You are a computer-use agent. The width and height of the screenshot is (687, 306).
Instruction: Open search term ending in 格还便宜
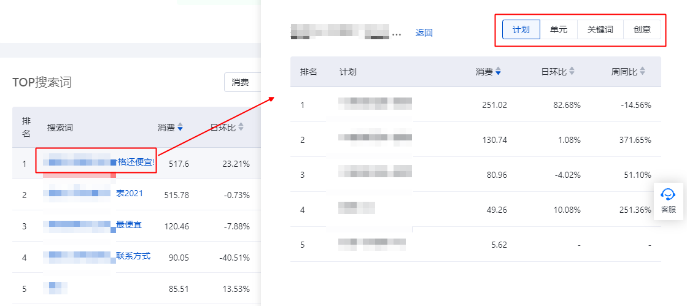pyautogui.click(x=136, y=163)
